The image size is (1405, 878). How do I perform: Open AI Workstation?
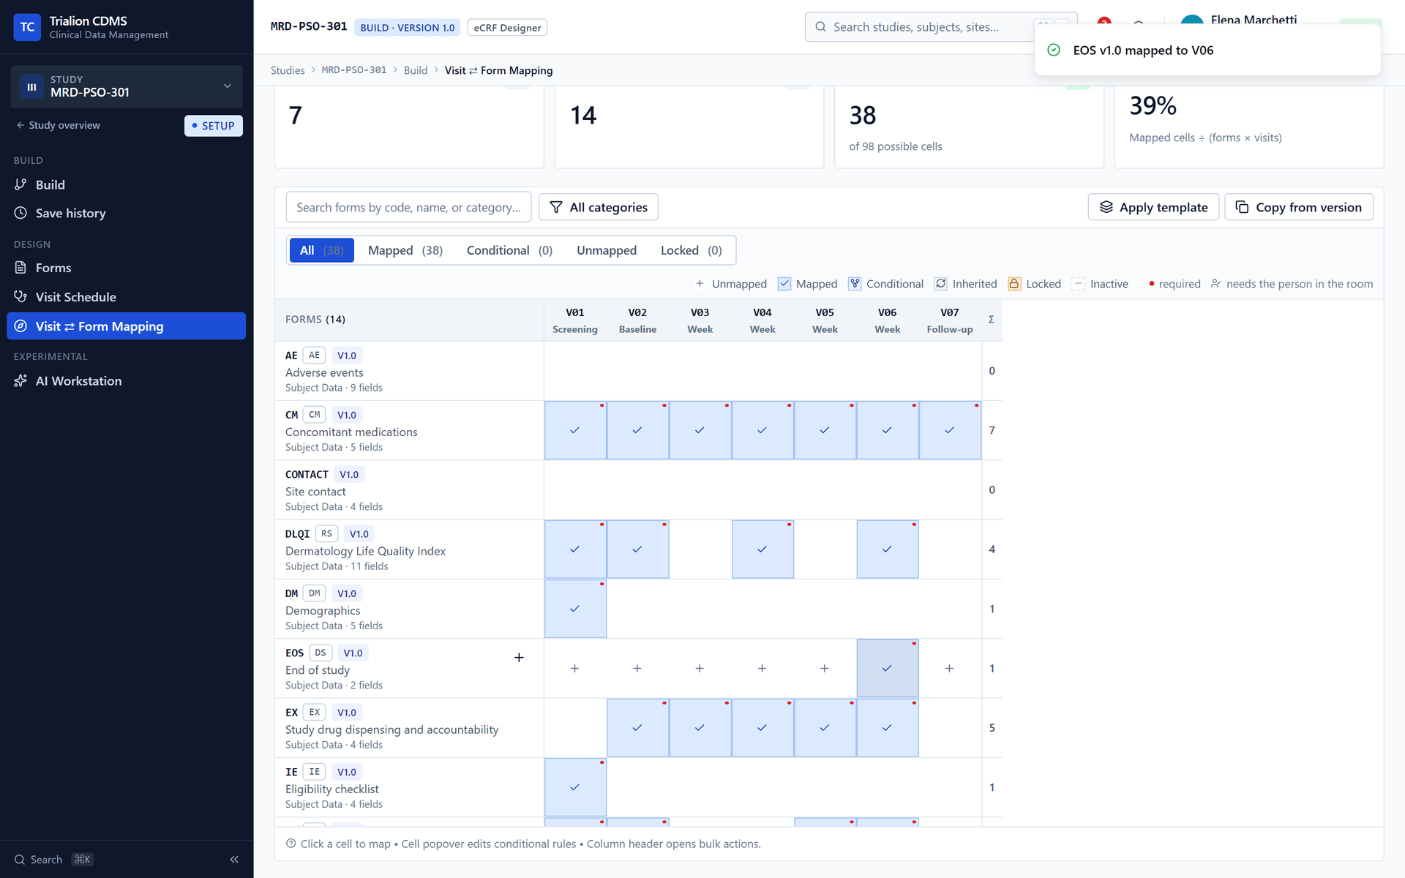click(x=126, y=380)
